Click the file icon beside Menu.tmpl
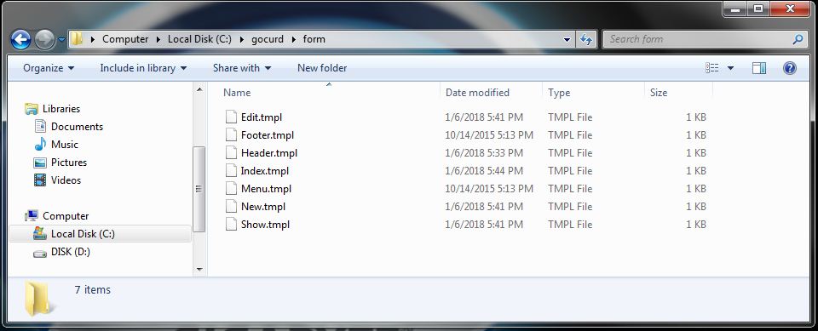 coord(231,188)
